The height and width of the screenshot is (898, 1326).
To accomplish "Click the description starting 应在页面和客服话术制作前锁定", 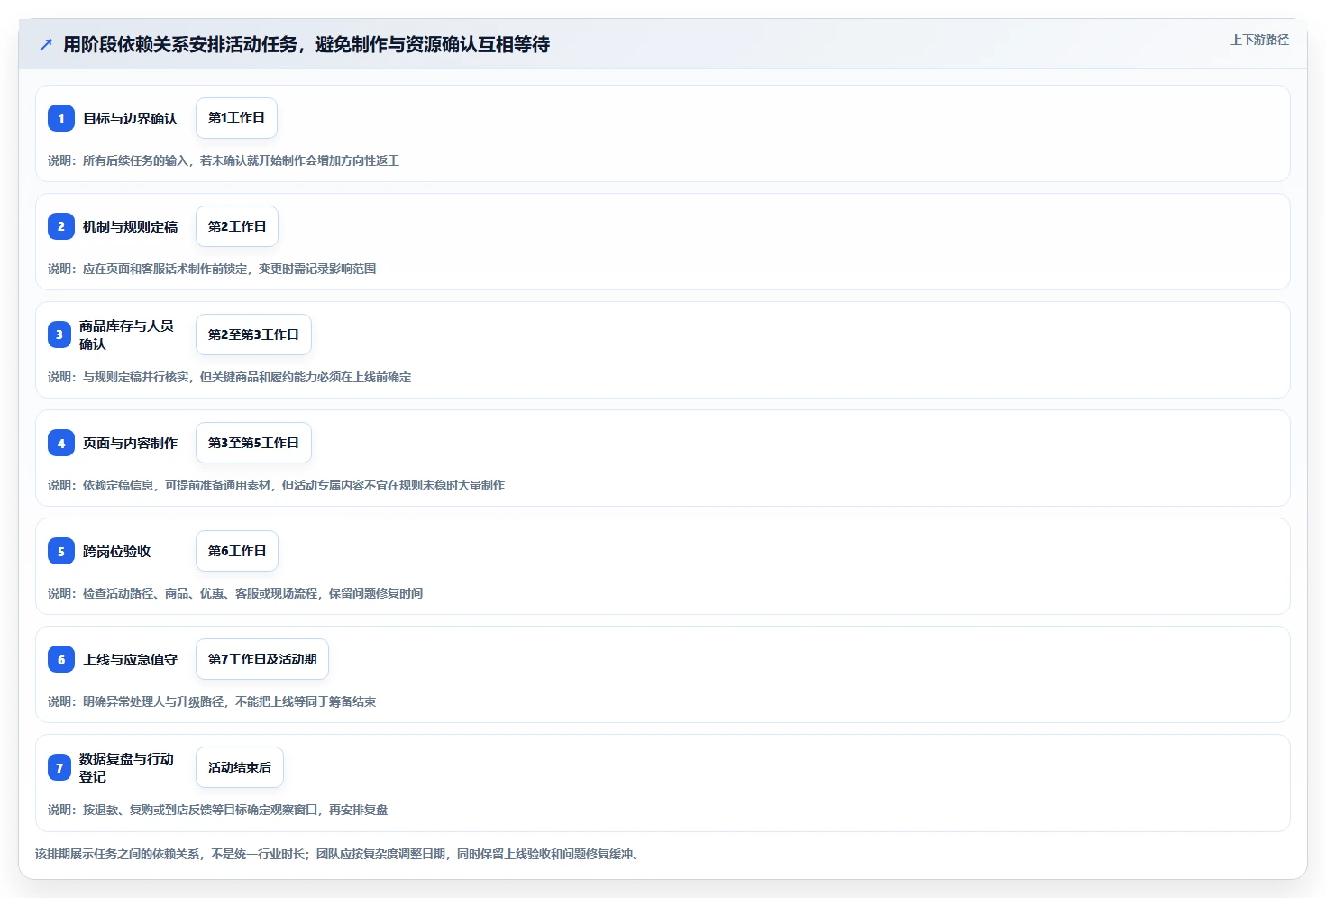I will point(212,269).
